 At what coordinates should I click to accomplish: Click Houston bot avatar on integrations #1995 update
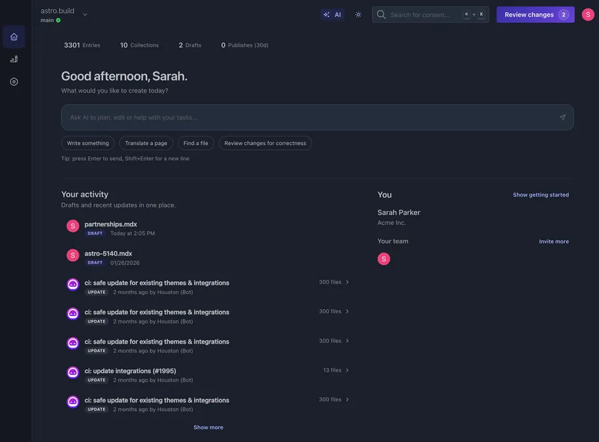click(73, 372)
